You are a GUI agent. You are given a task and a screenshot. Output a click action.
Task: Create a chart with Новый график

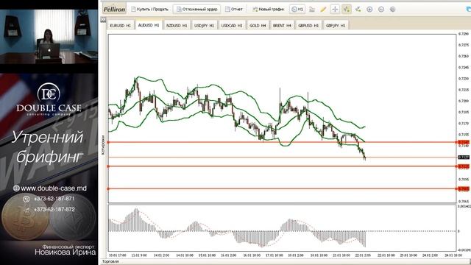268,10
